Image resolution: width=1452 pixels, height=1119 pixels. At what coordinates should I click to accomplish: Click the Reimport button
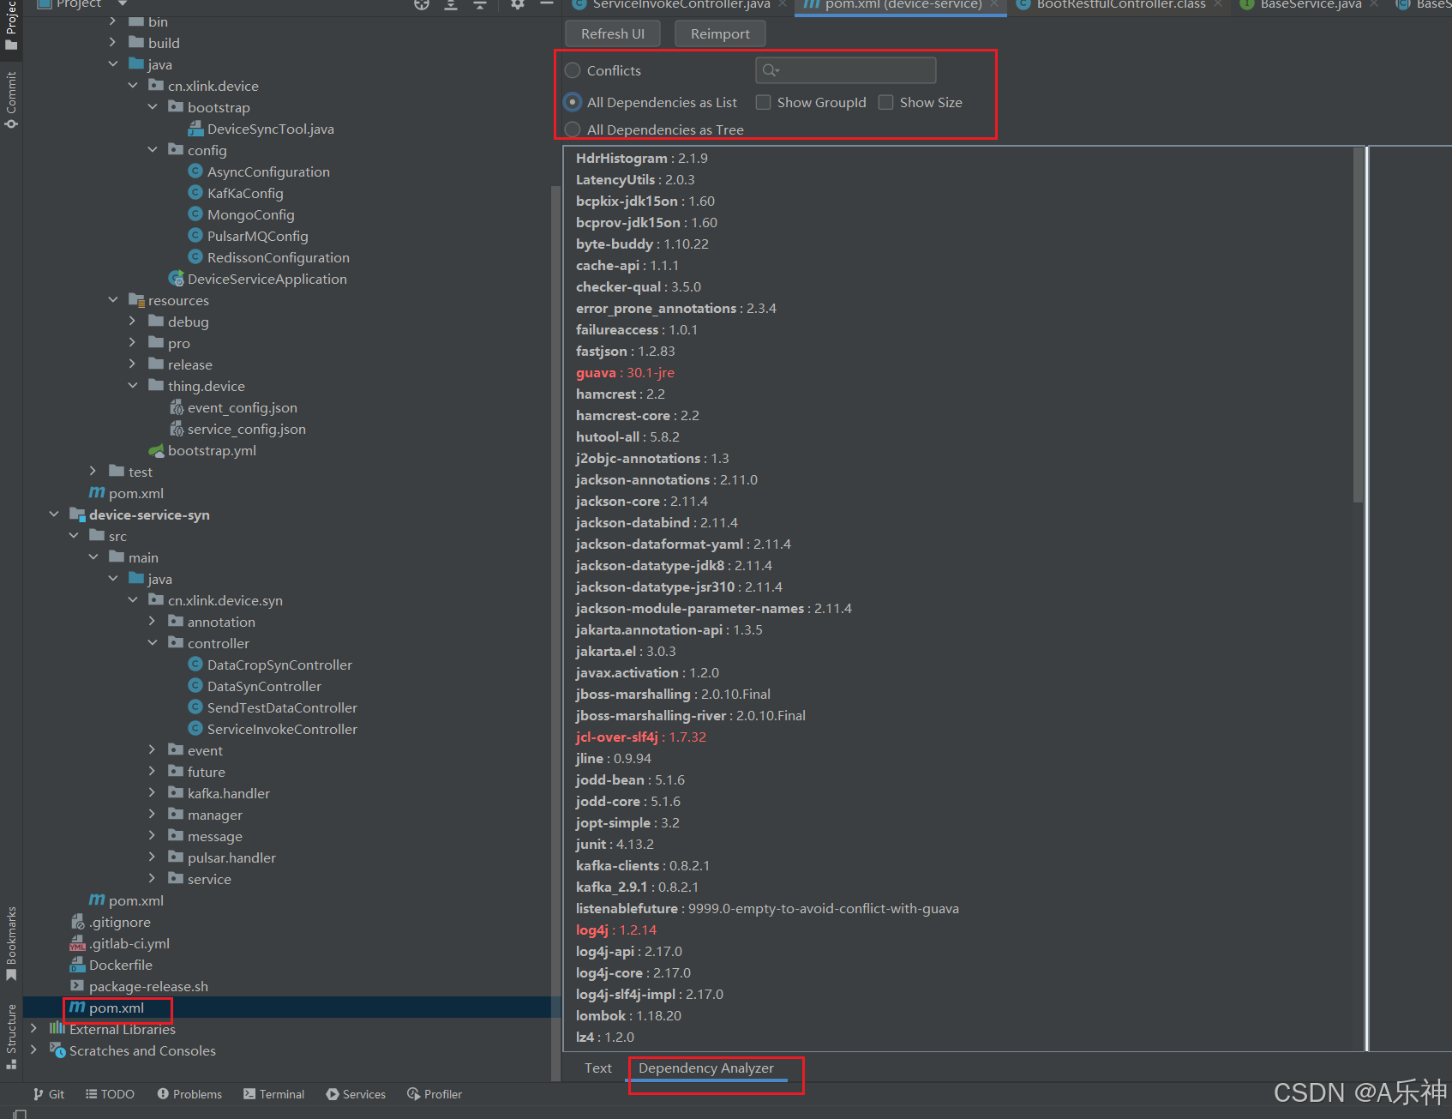[720, 33]
